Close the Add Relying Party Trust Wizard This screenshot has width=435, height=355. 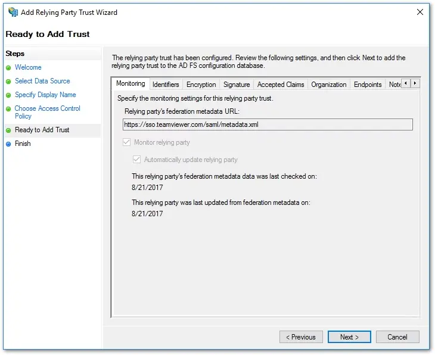(420, 12)
